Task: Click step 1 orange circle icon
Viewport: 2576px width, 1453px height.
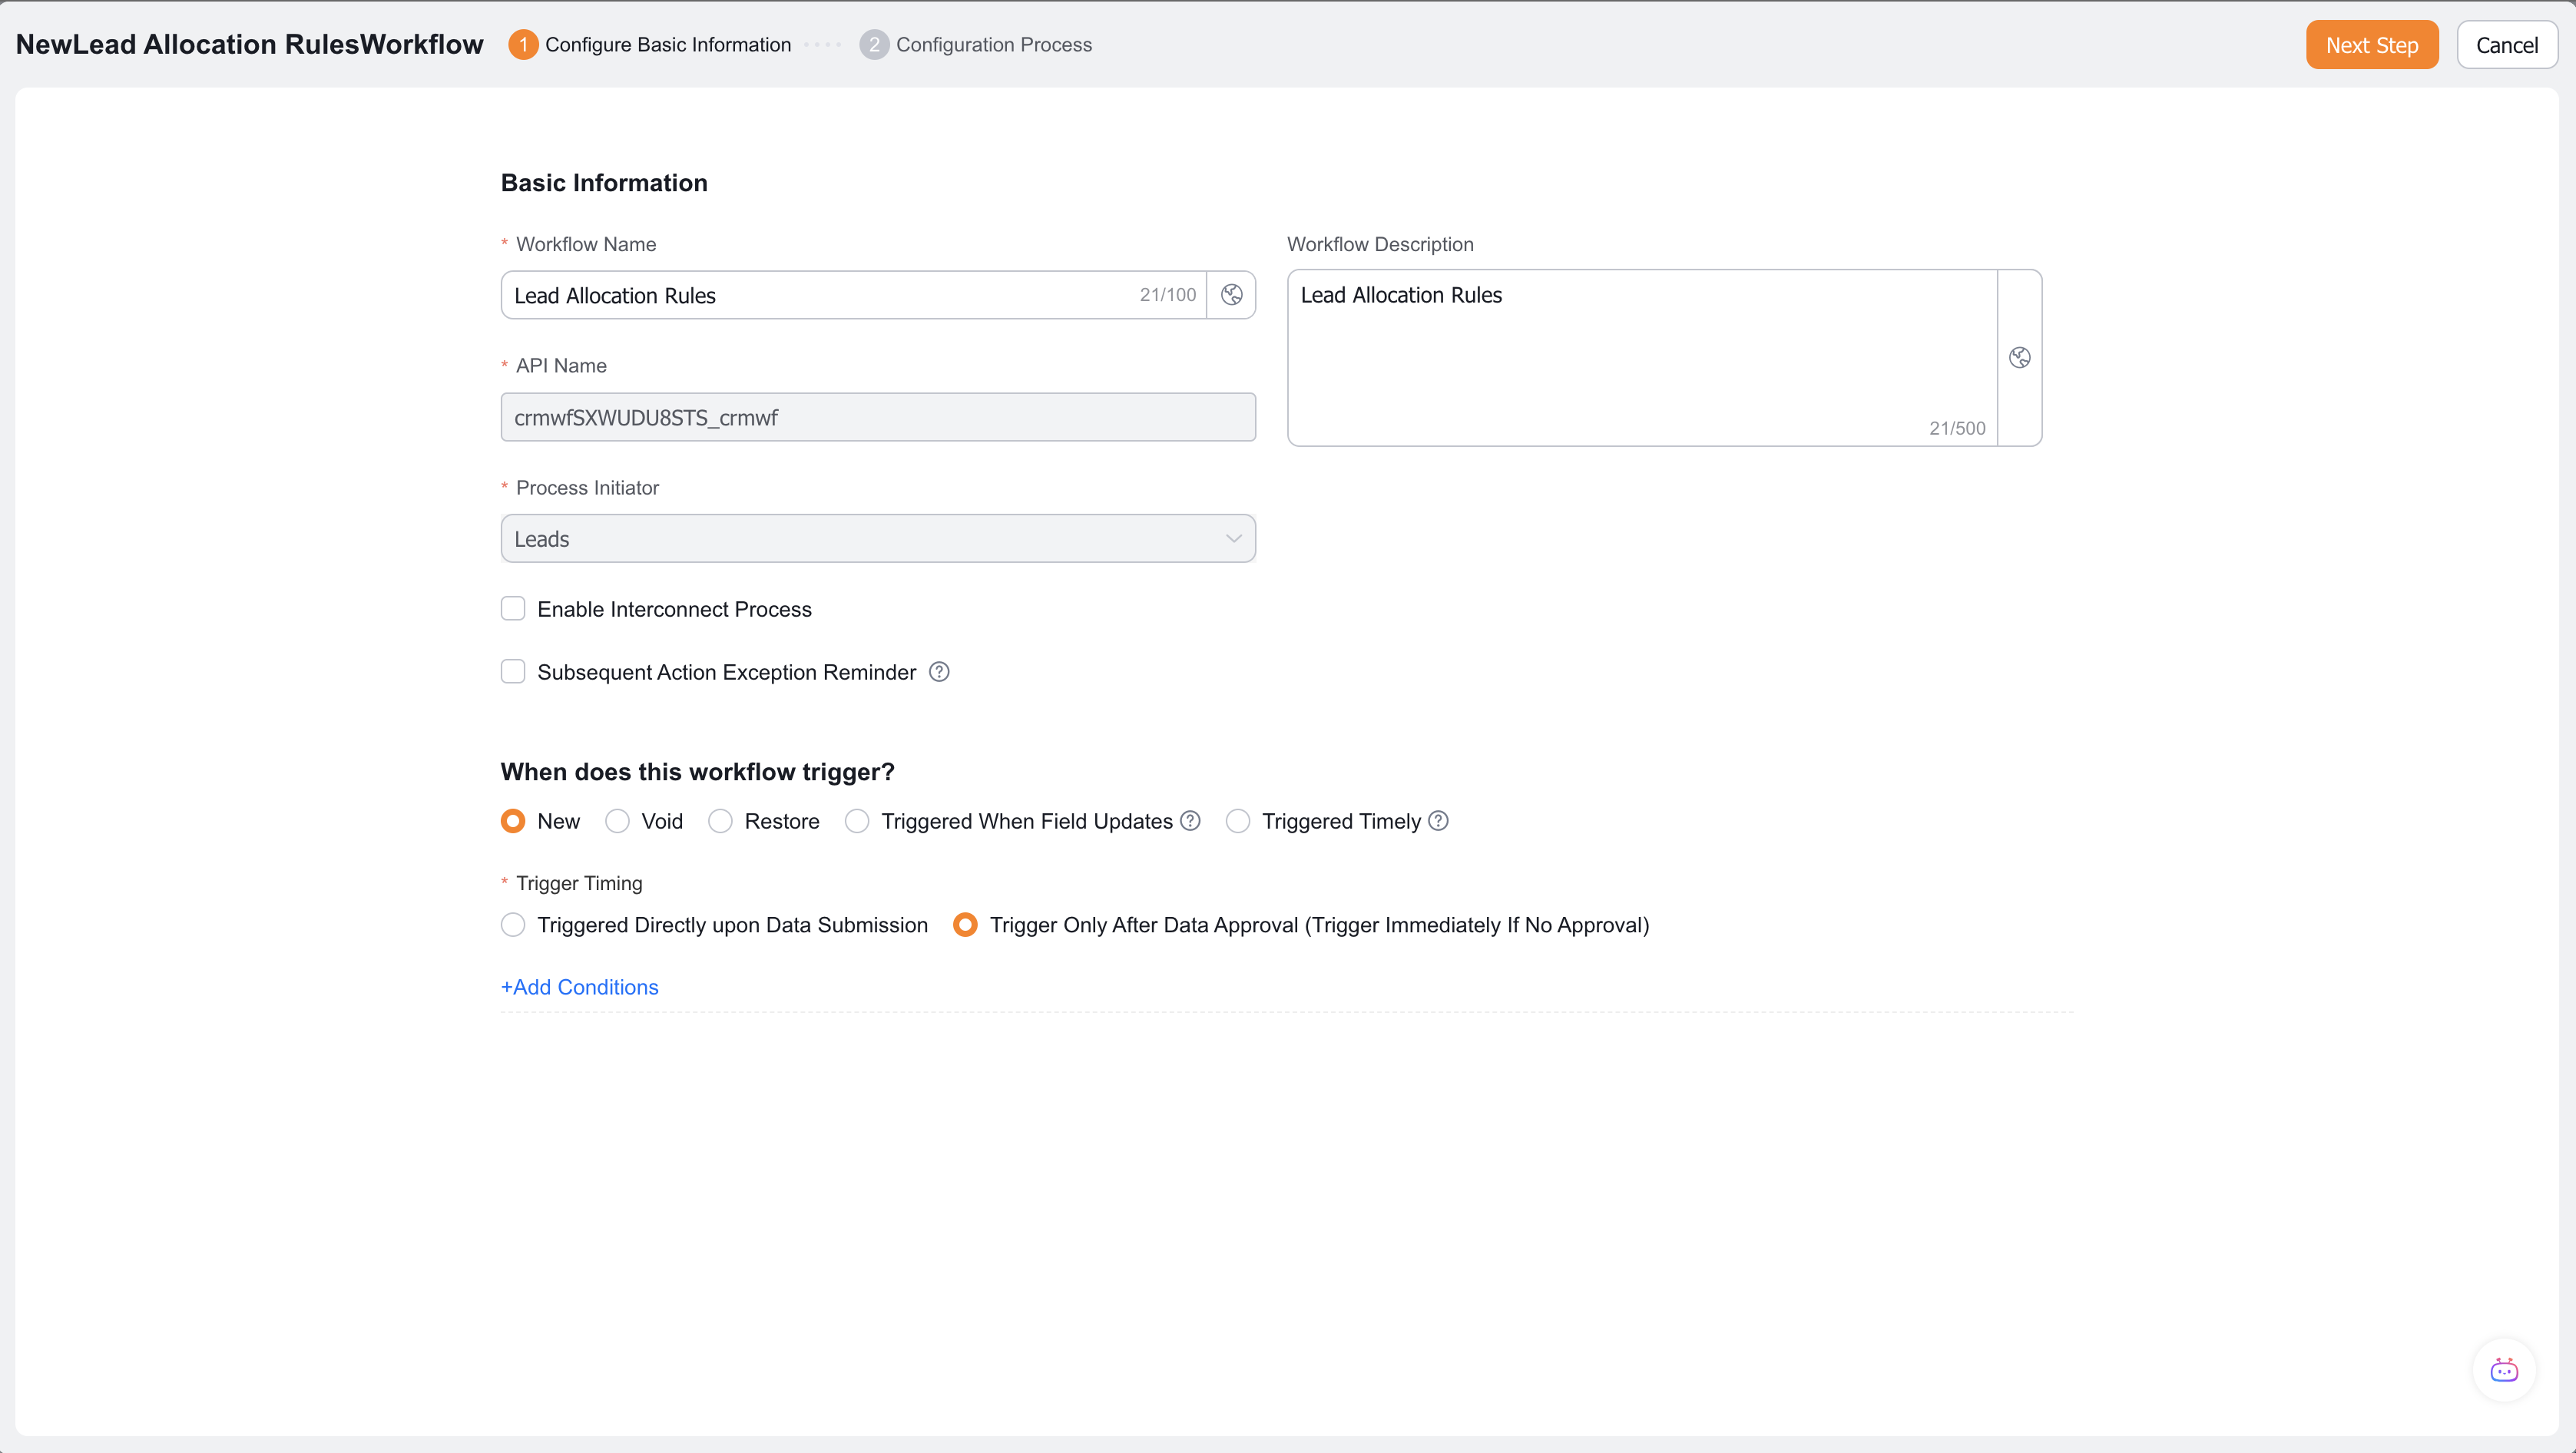Action: click(x=523, y=45)
